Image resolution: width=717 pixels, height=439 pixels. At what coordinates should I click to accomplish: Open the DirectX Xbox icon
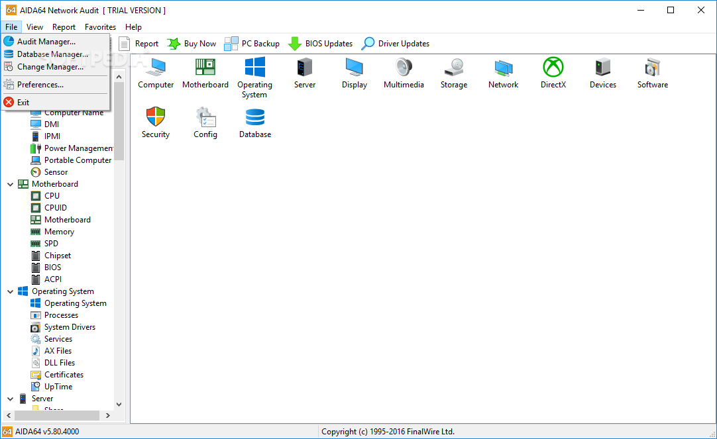(x=553, y=73)
